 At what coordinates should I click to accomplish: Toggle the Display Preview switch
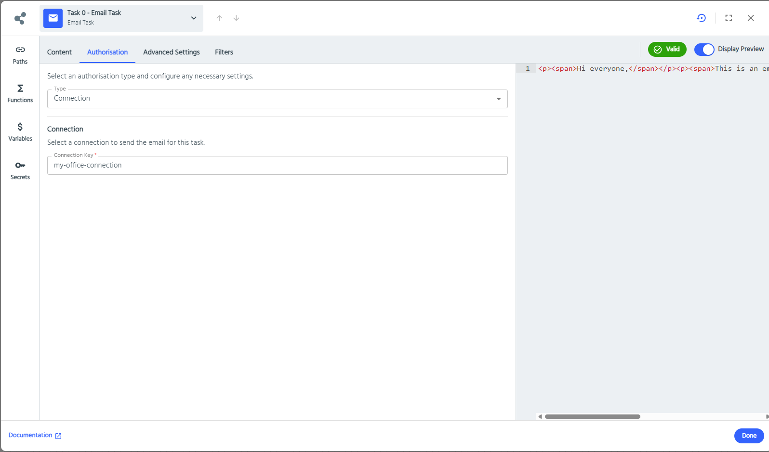(x=704, y=49)
